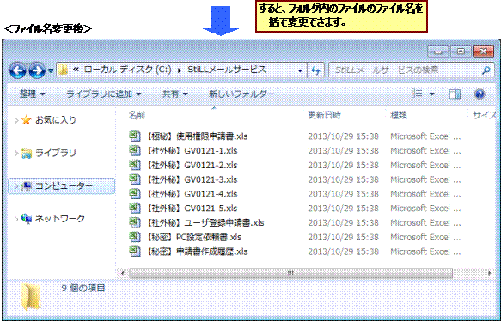Screen dimensions: 501x321
Task: Click the refresh icon beside address bar
Action: (315, 70)
